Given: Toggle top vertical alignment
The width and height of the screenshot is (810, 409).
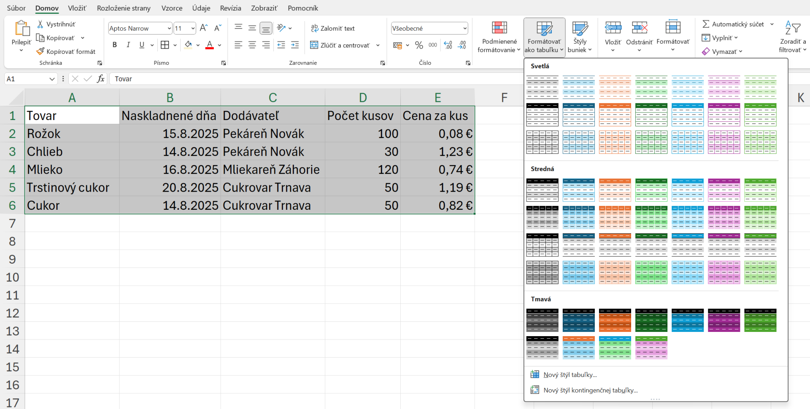Looking at the screenshot, I should 238,28.
